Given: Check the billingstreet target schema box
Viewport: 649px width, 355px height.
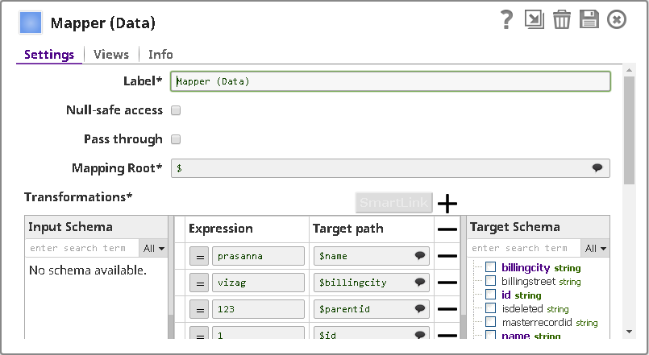Looking at the screenshot, I should point(490,281).
